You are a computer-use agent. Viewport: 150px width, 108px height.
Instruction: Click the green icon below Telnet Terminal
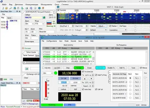tap(27, 69)
